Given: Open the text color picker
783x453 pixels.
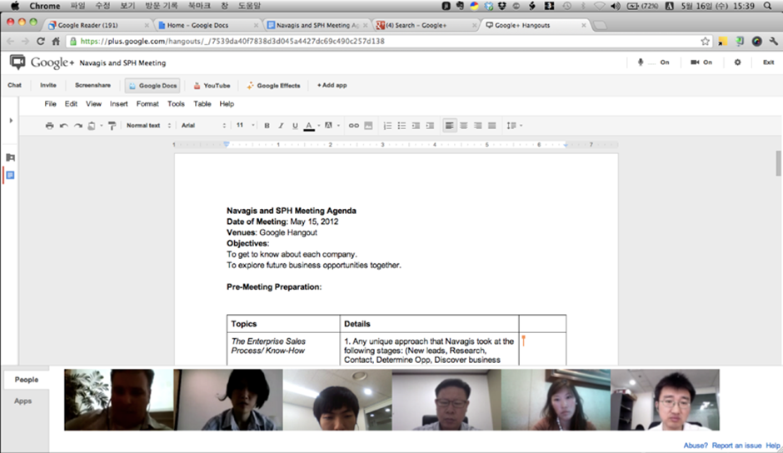Looking at the screenshot, I should [x=309, y=126].
